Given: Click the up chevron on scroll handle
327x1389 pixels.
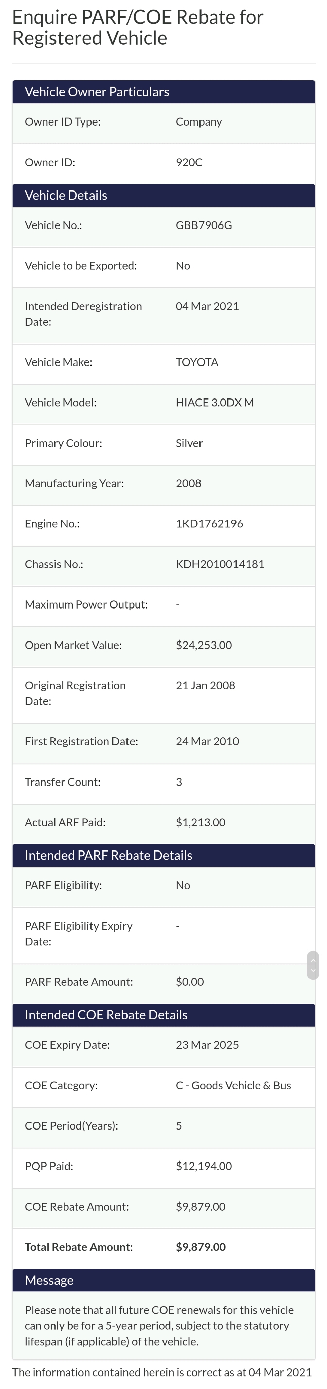Looking at the screenshot, I should click(x=313, y=960).
